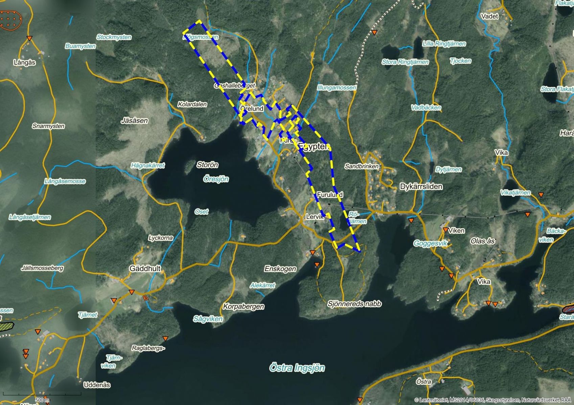Open the Lantmäteriet attribution text
The width and height of the screenshot is (574, 405).
493,400
